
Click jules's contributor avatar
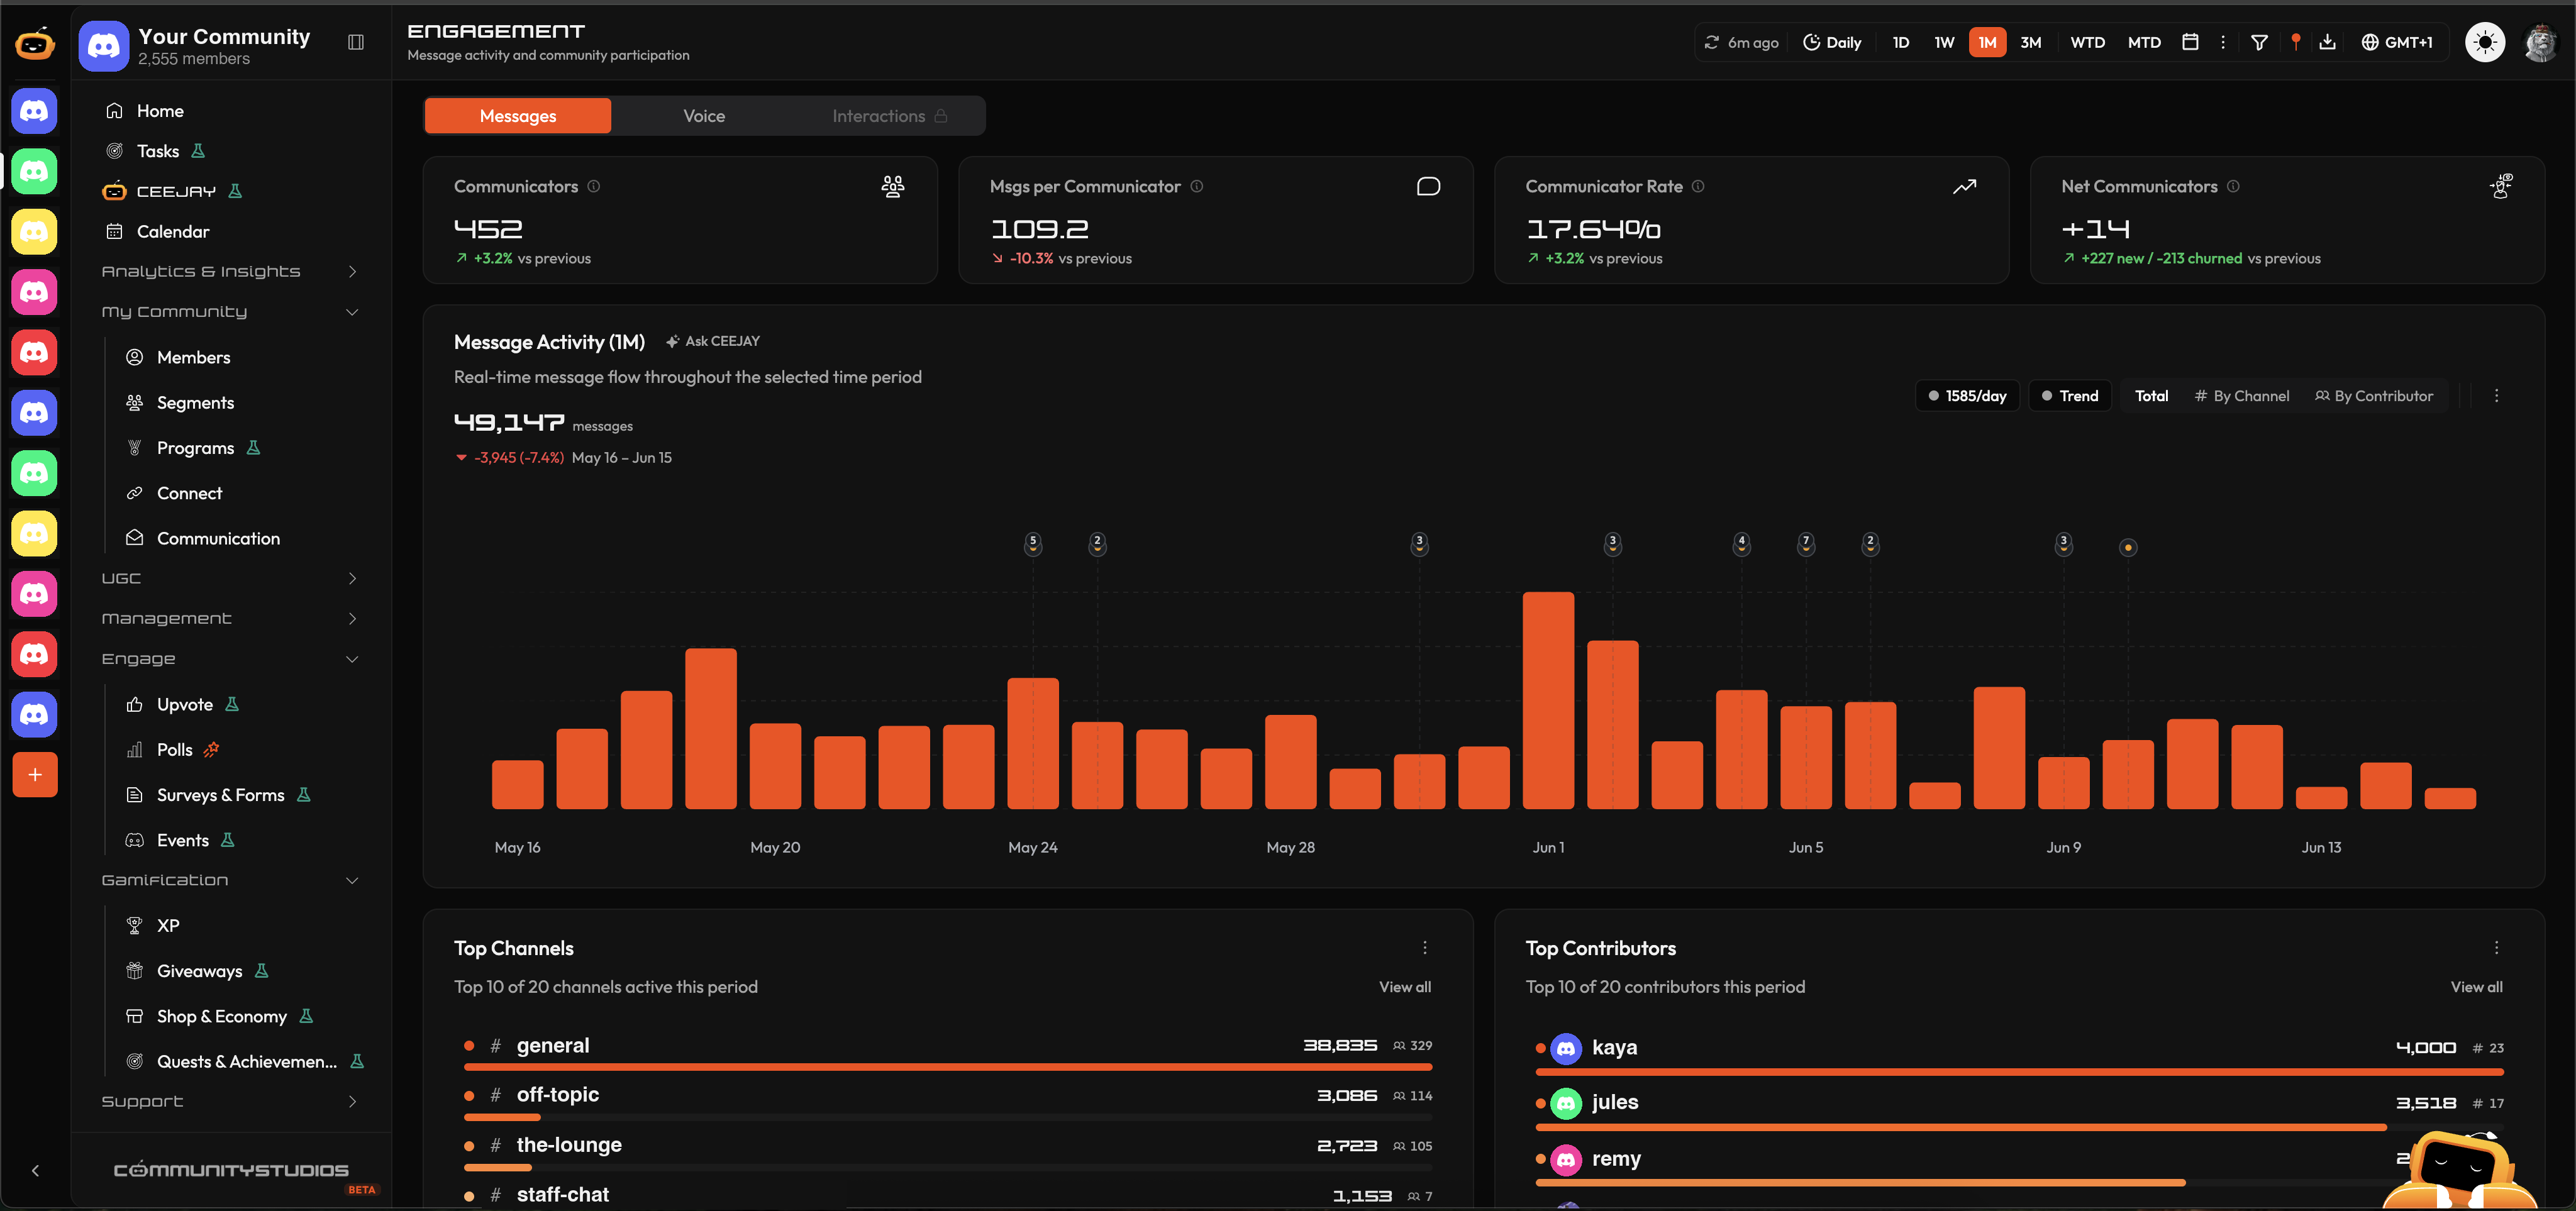click(1566, 1103)
